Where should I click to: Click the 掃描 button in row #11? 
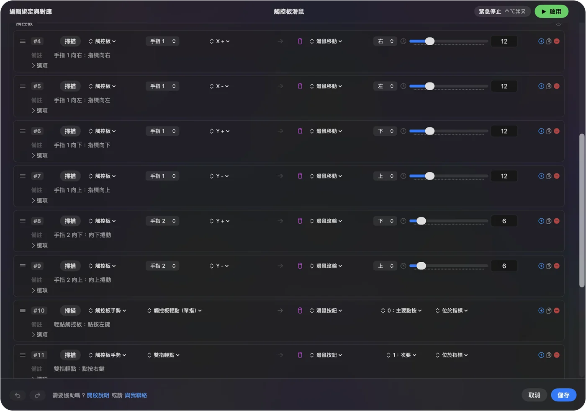(70, 355)
